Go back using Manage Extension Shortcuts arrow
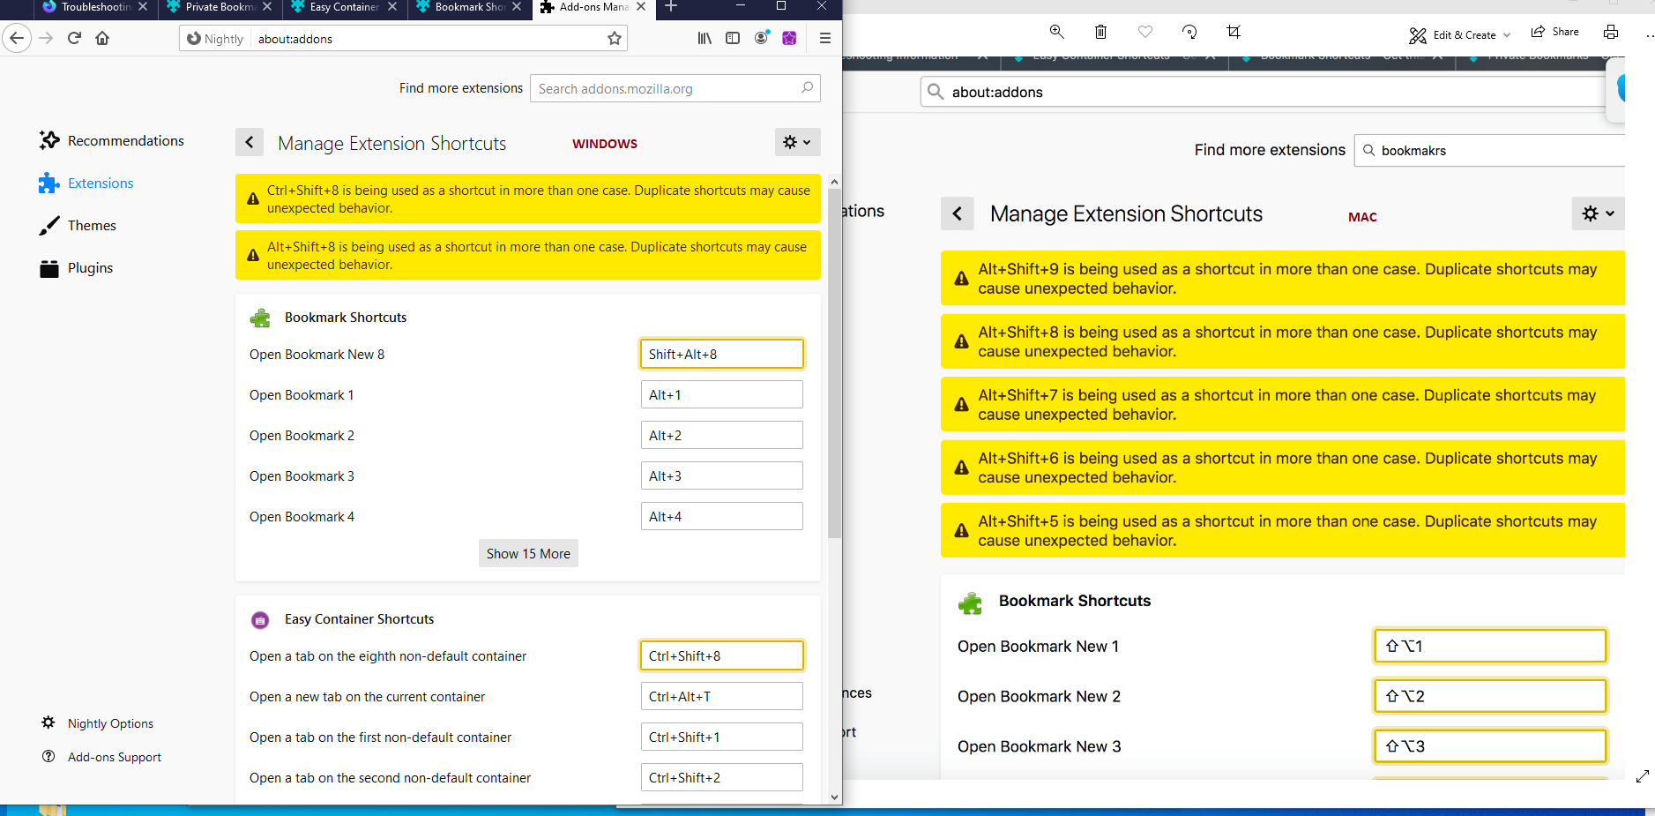 (250, 142)
